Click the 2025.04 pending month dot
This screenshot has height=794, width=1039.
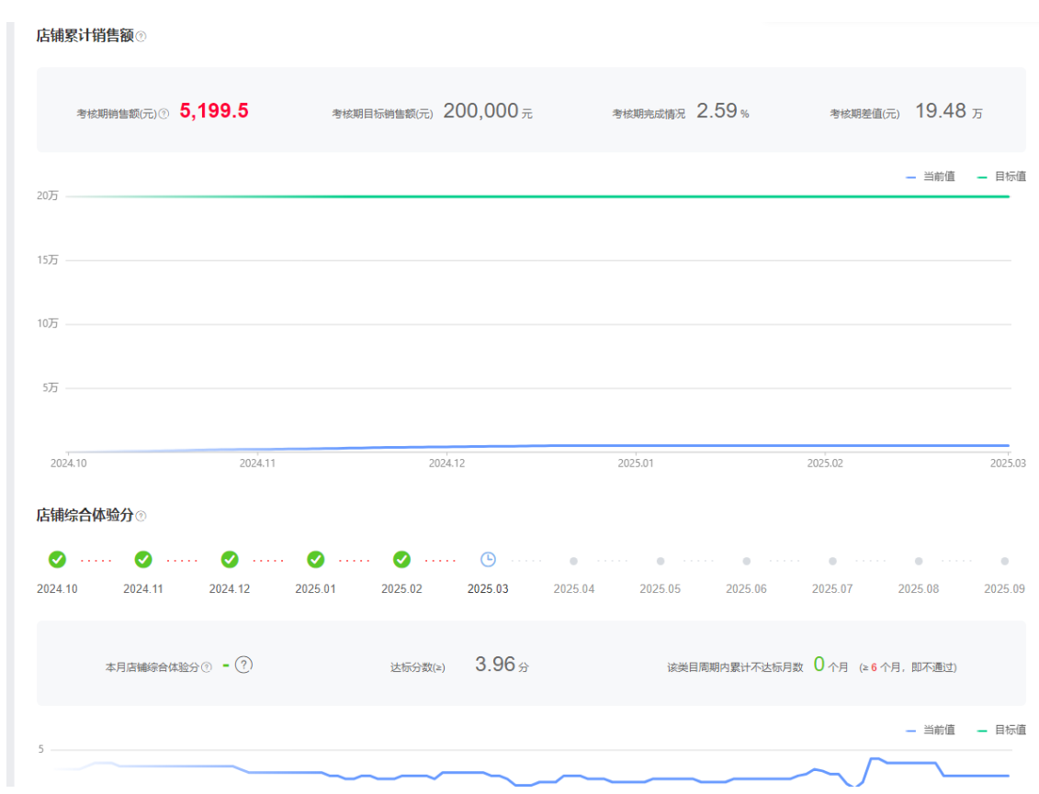(574, 561)
